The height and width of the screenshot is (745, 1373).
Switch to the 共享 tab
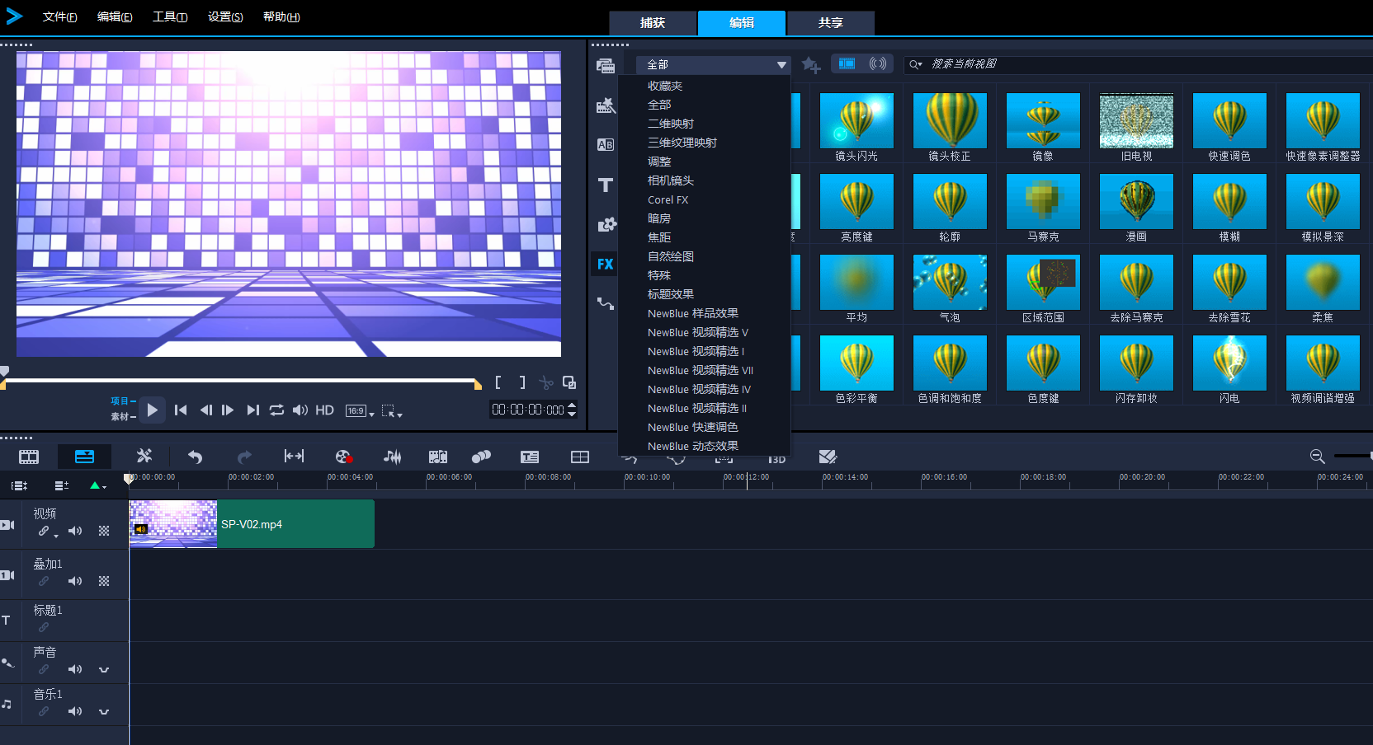[831, 23]
